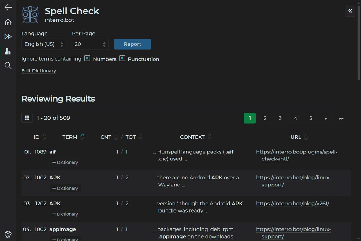Open linux-support URL in appimage row
This screenshot has width=361, height=241.
pos(293,233)
